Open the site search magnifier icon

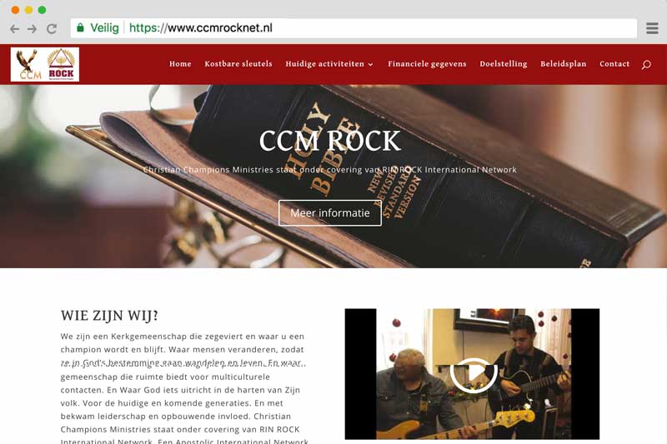pos(646,65)
